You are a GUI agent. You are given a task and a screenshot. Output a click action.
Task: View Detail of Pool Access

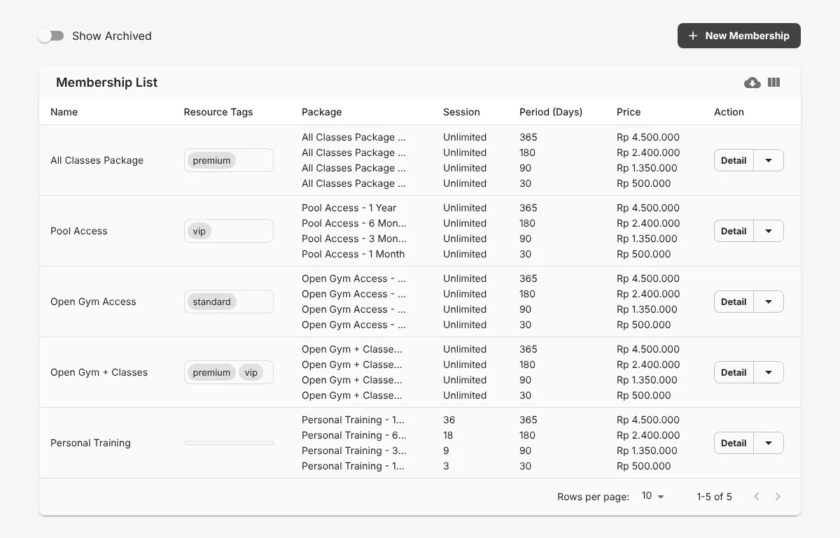(734, 231)
